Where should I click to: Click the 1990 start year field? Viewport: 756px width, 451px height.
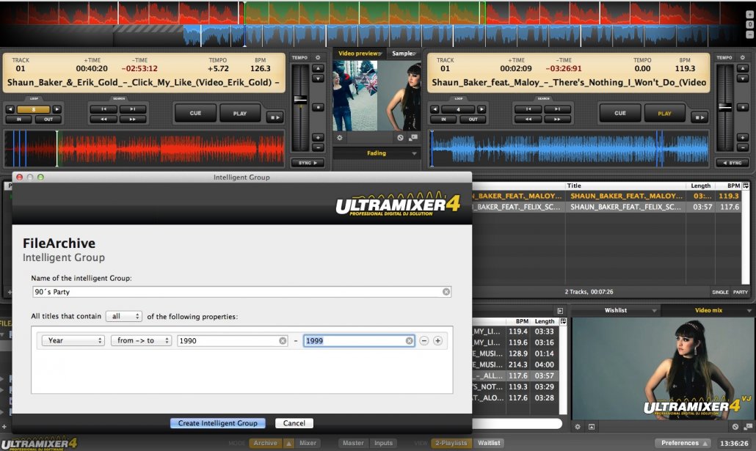click(228, 341)
